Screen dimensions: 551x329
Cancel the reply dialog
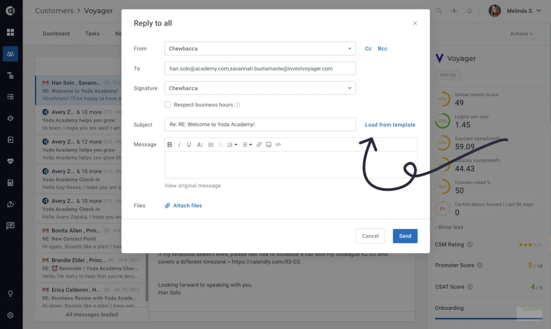(x=370, y=236)
